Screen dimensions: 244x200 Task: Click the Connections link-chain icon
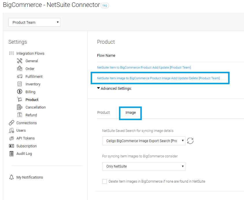(12, 123)
